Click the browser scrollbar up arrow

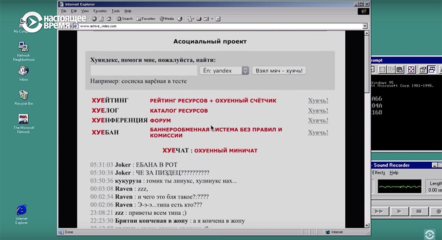(367, 33)
